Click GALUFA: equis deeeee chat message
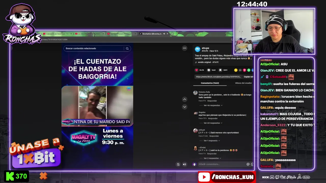The width and height of the screenshot is (326, 183). pos(278,108)
